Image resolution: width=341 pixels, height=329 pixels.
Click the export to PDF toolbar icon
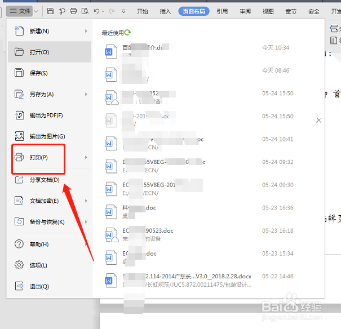(62, 11)
